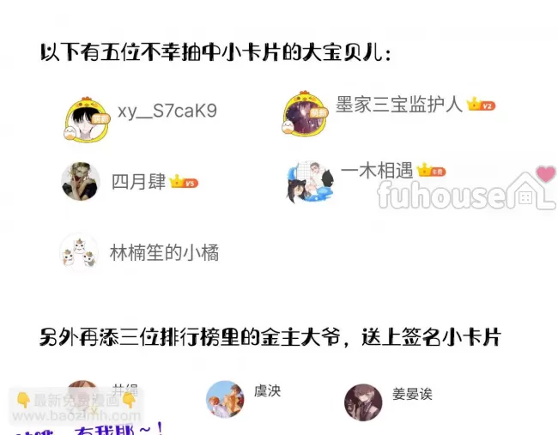Click the username xy__S7caK9
The image size is (558, 435).
167,111
